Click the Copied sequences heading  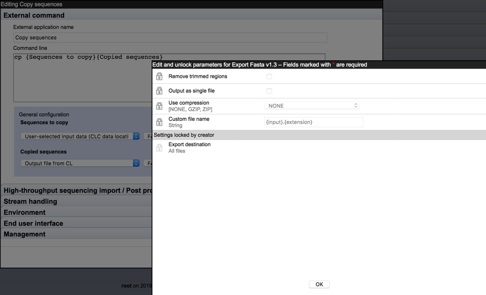[x=44, y=152]
